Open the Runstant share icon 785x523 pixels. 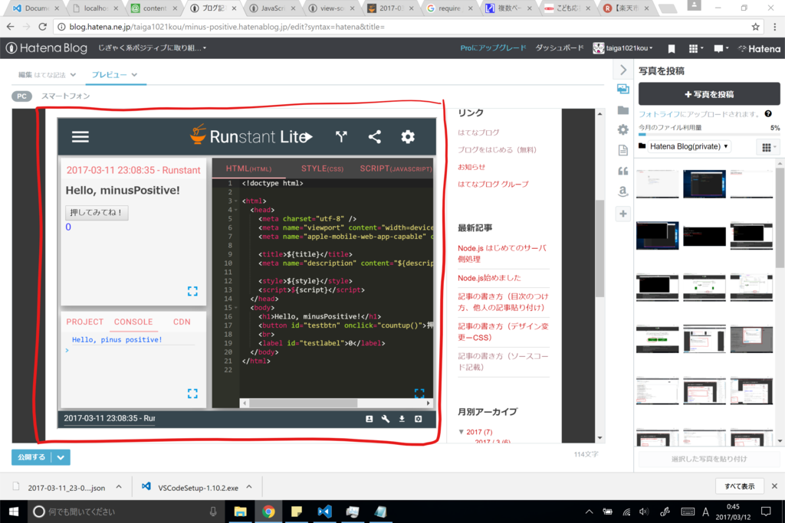click(374, 136)
